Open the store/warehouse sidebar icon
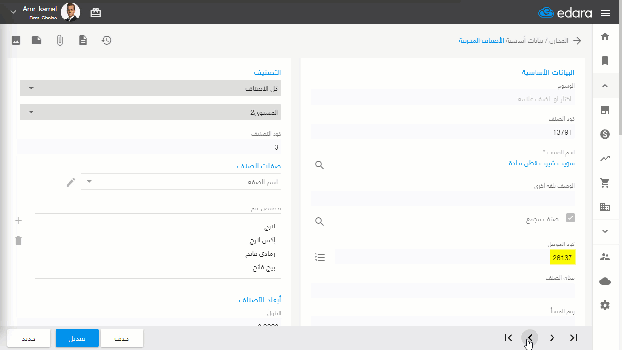The height and width of the screenshot is (350, 622). [605, 110]
